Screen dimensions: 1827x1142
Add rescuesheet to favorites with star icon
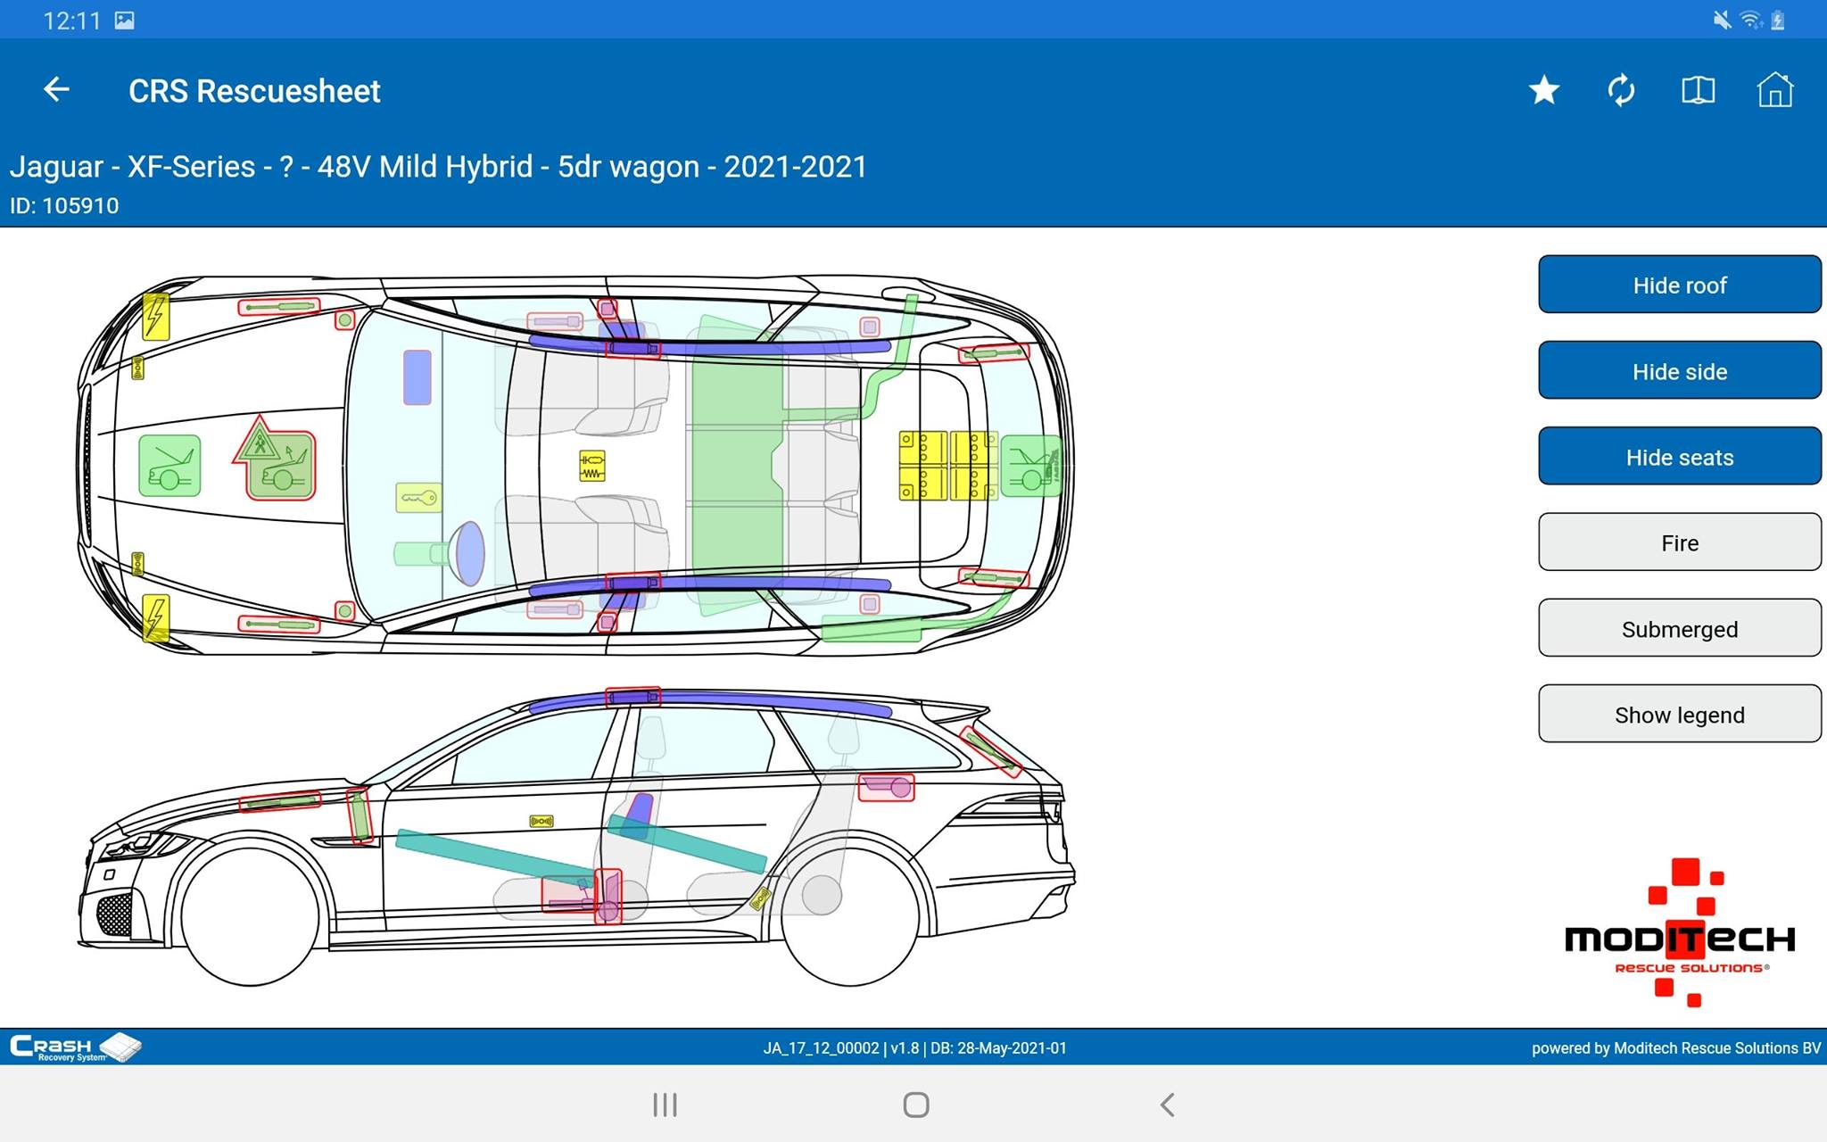click(1544, 90)
